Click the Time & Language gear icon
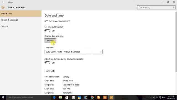The height and width of the screenshot is (100, 177). coord(3,7)
